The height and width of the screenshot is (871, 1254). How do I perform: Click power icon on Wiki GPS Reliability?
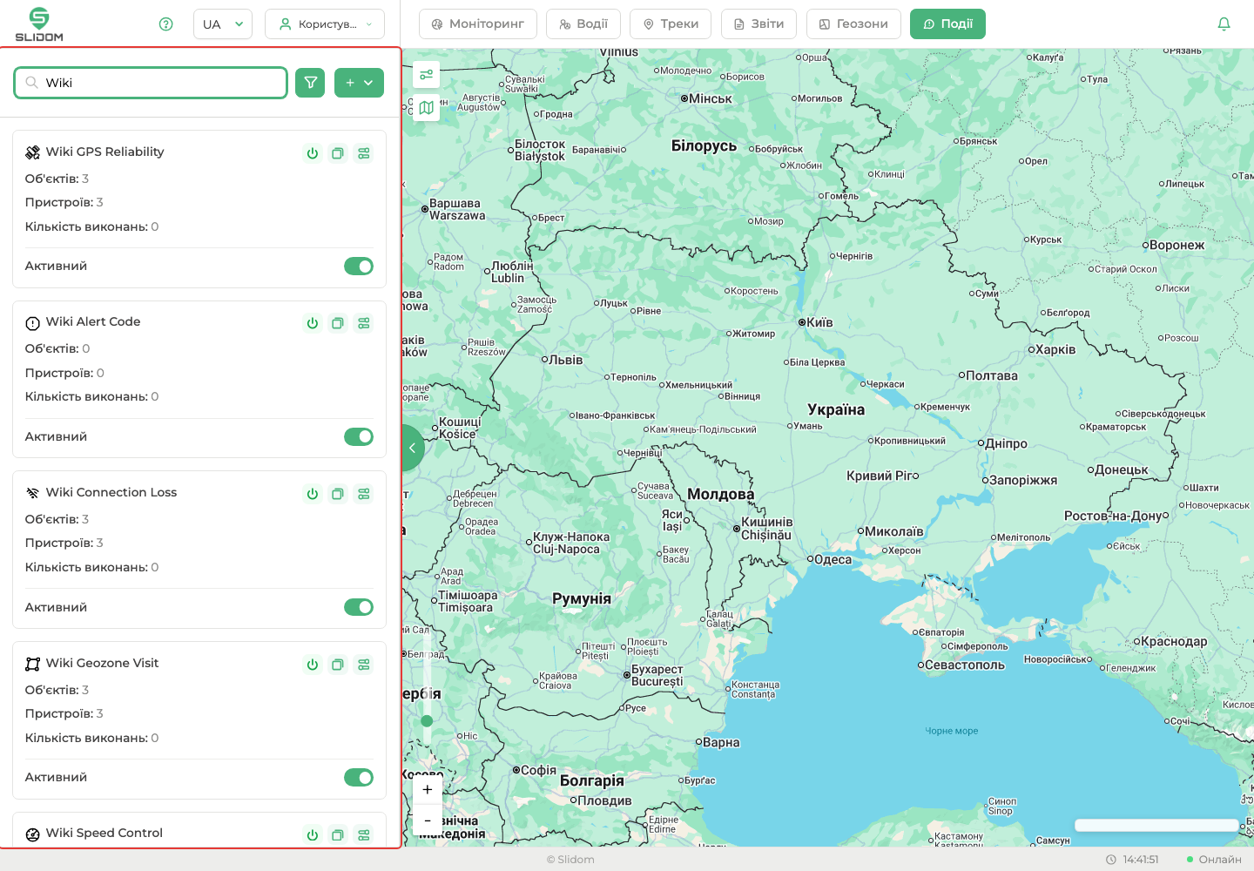pyautogui.click(x=313, y=153)
